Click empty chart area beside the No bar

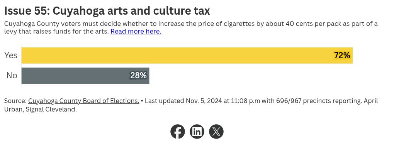(251, 76)
